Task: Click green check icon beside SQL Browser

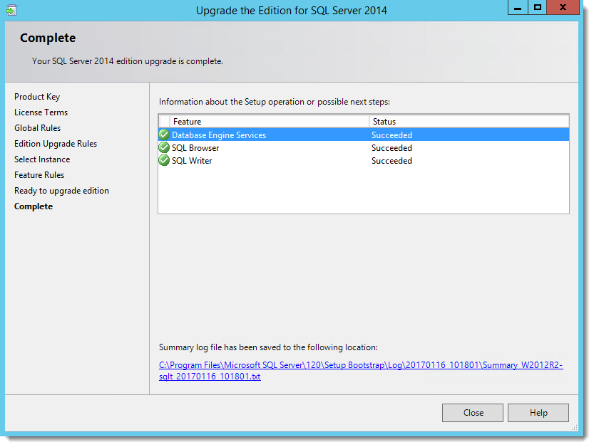Action: (x=164, y=147)
